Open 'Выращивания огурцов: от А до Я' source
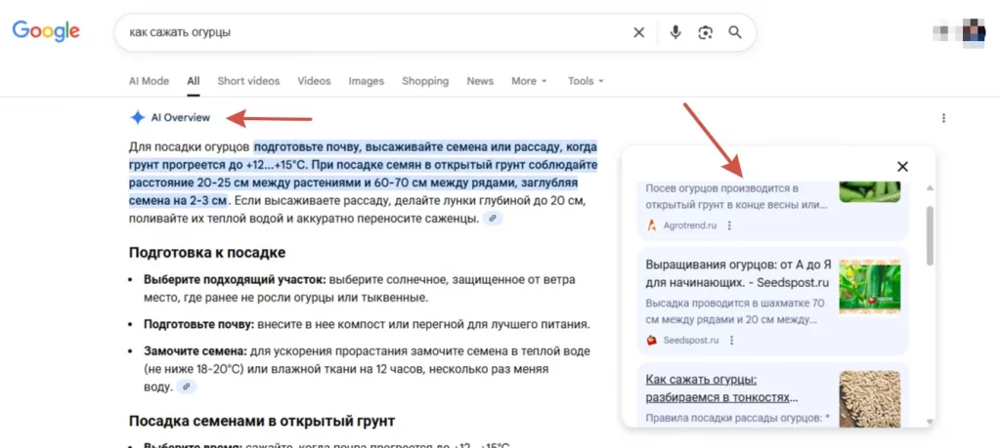This screenshot has width=1001, height=448. [738, 273]
